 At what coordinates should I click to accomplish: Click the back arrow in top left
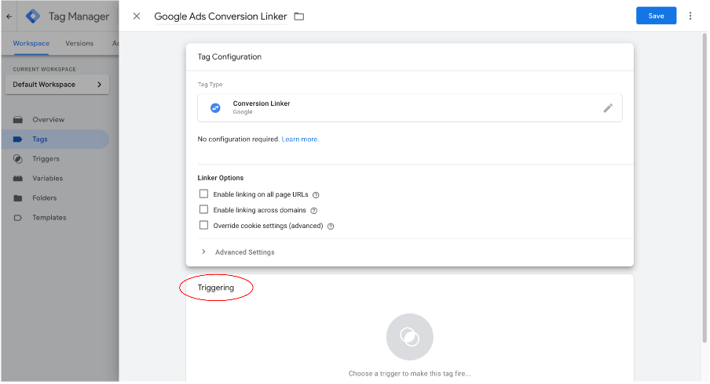(x=9, y=16)
